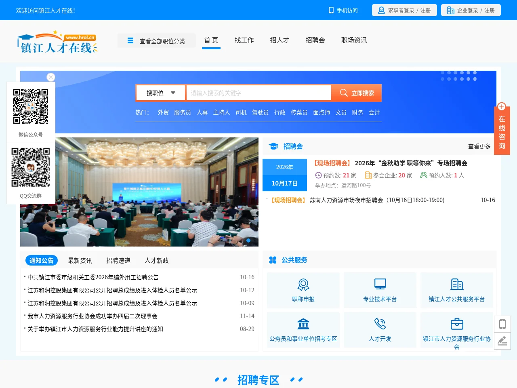Click 查看更多 in job fair section
The height and width of the screenshot is (388, 517).
pos(479,146)
